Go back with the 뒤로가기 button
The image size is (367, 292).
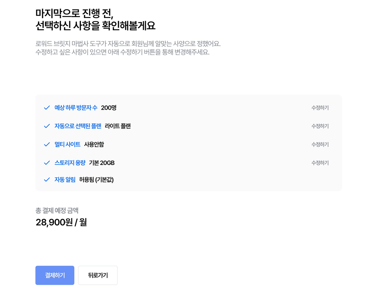(x=98, y=275)
